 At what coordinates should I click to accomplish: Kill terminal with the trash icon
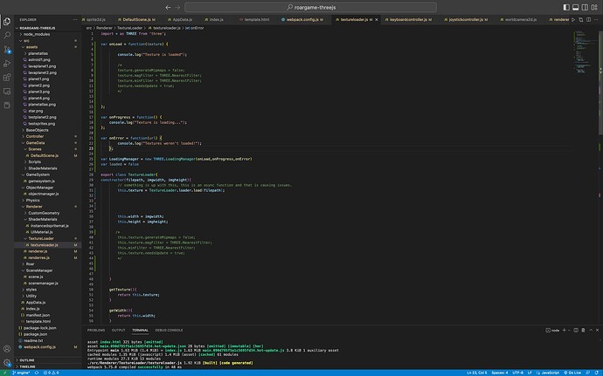583,331
